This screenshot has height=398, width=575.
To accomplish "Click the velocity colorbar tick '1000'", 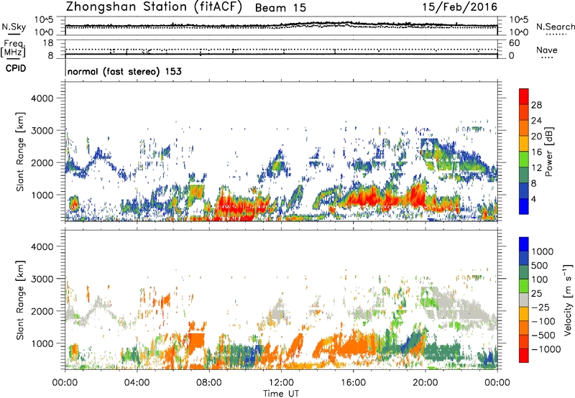I will pos(543,251).
